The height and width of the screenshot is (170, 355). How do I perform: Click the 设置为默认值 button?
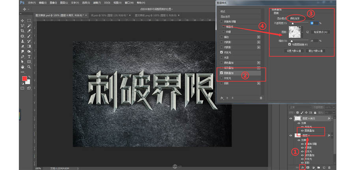click(294, 51)
